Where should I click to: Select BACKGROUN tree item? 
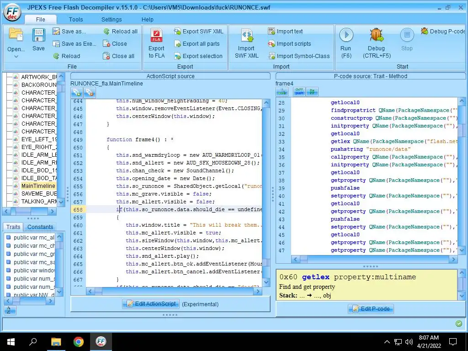[39, 85]
